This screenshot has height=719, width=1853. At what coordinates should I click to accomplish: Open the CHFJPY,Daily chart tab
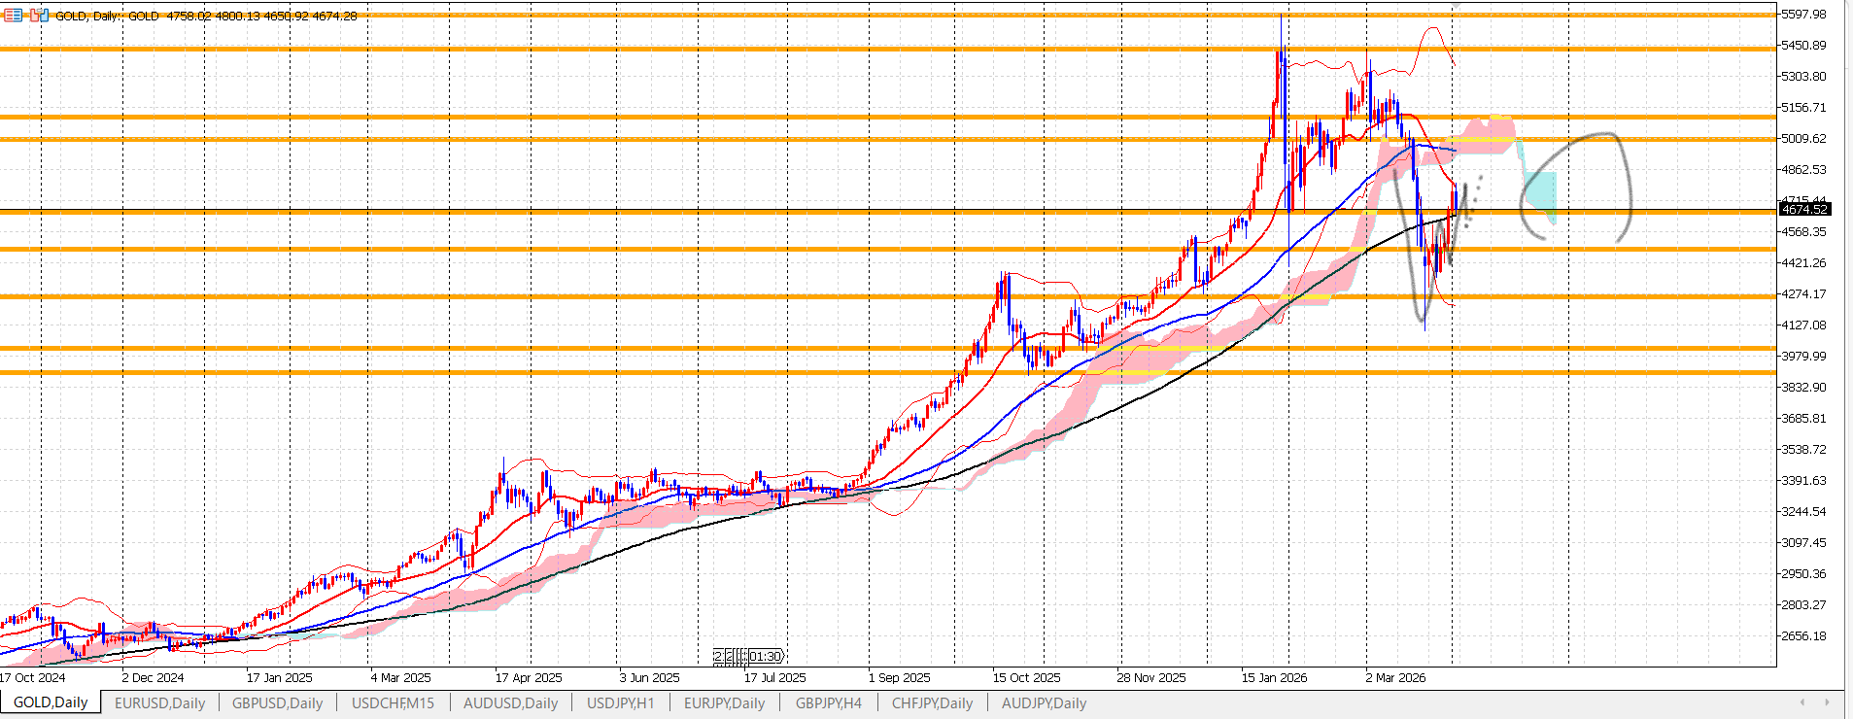pos(932,703)
